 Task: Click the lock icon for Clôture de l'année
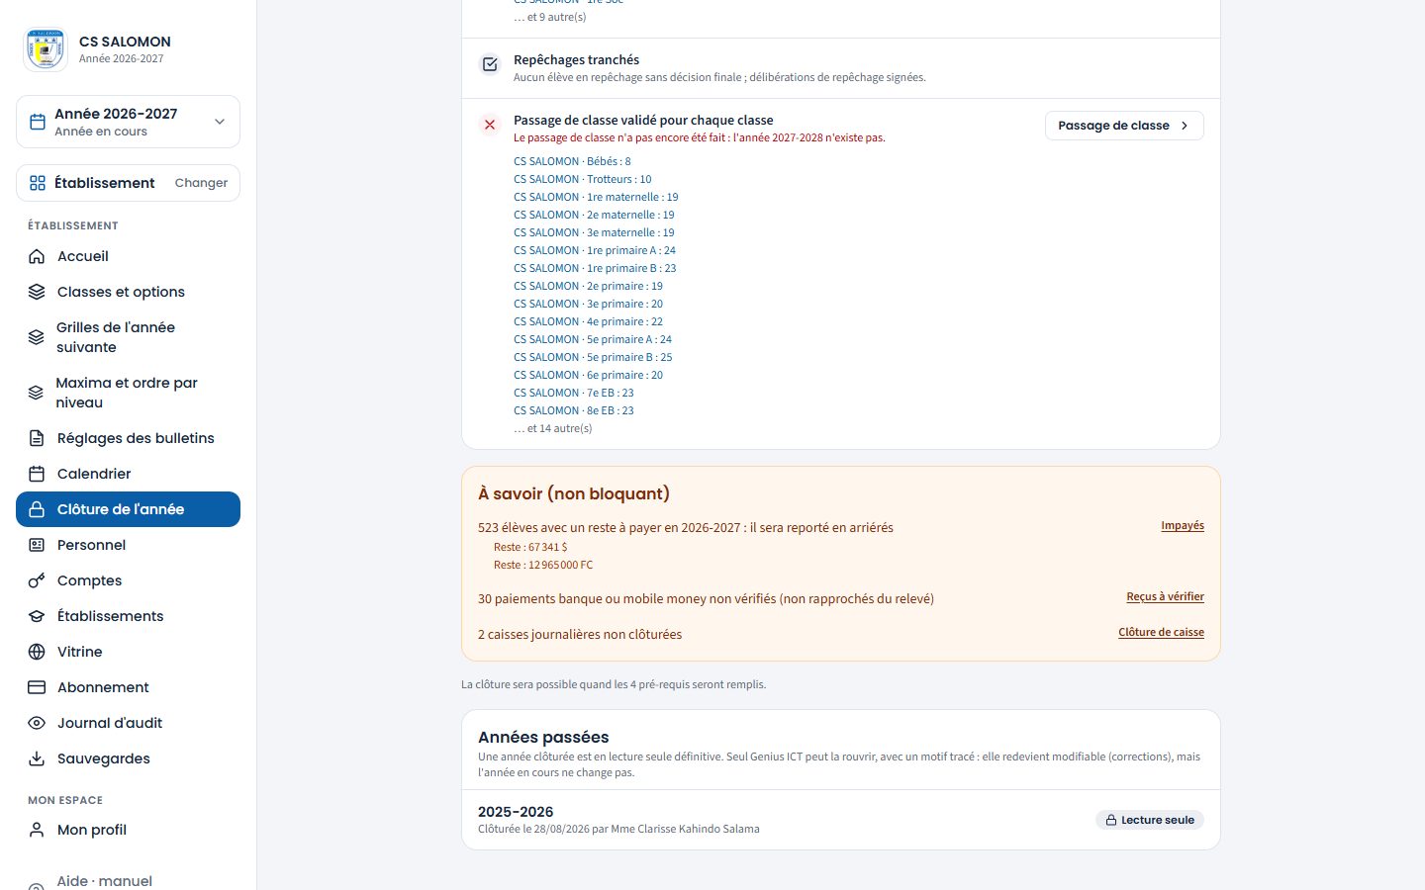click(37, 509)
